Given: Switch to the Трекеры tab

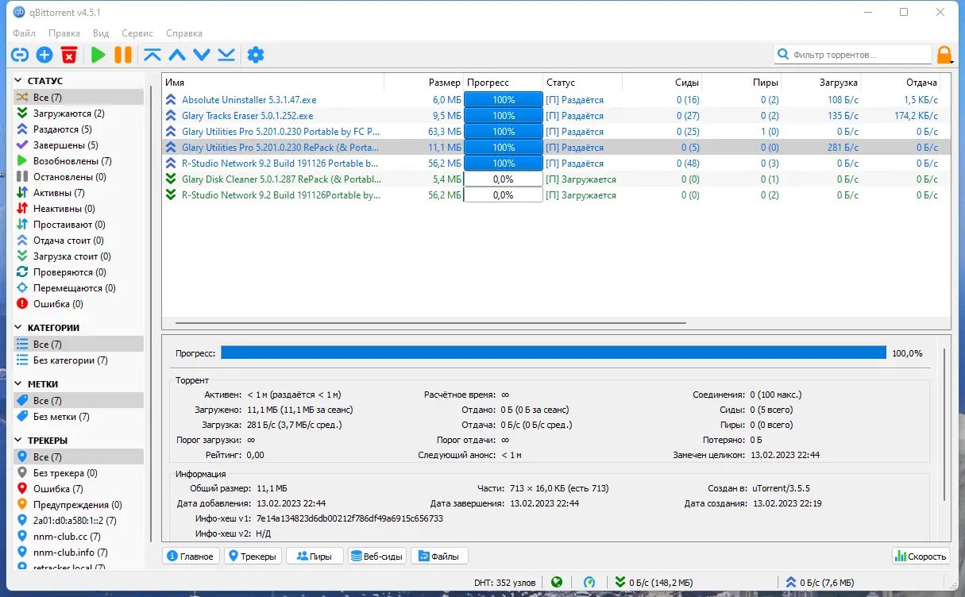Looking at the screenshot, I should (253, 557).
